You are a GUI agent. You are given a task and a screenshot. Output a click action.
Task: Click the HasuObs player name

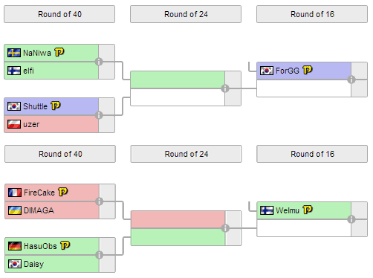(40, 246)
